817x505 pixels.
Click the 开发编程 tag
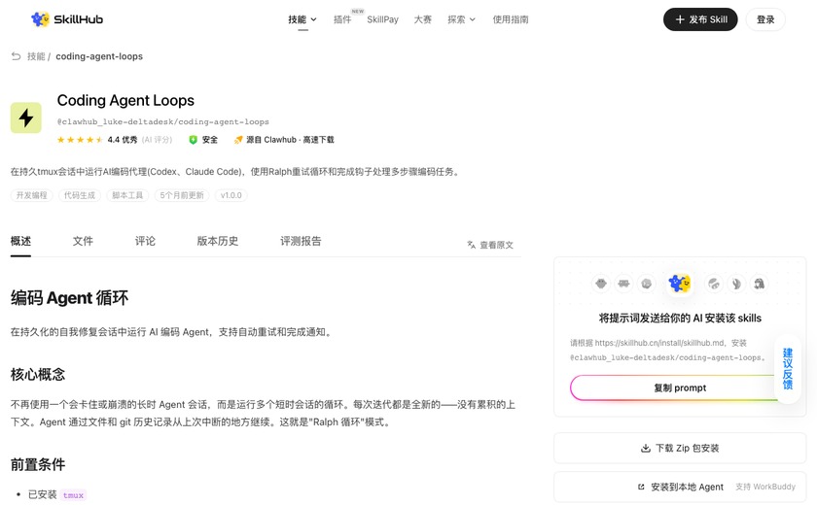pos(32,195)
